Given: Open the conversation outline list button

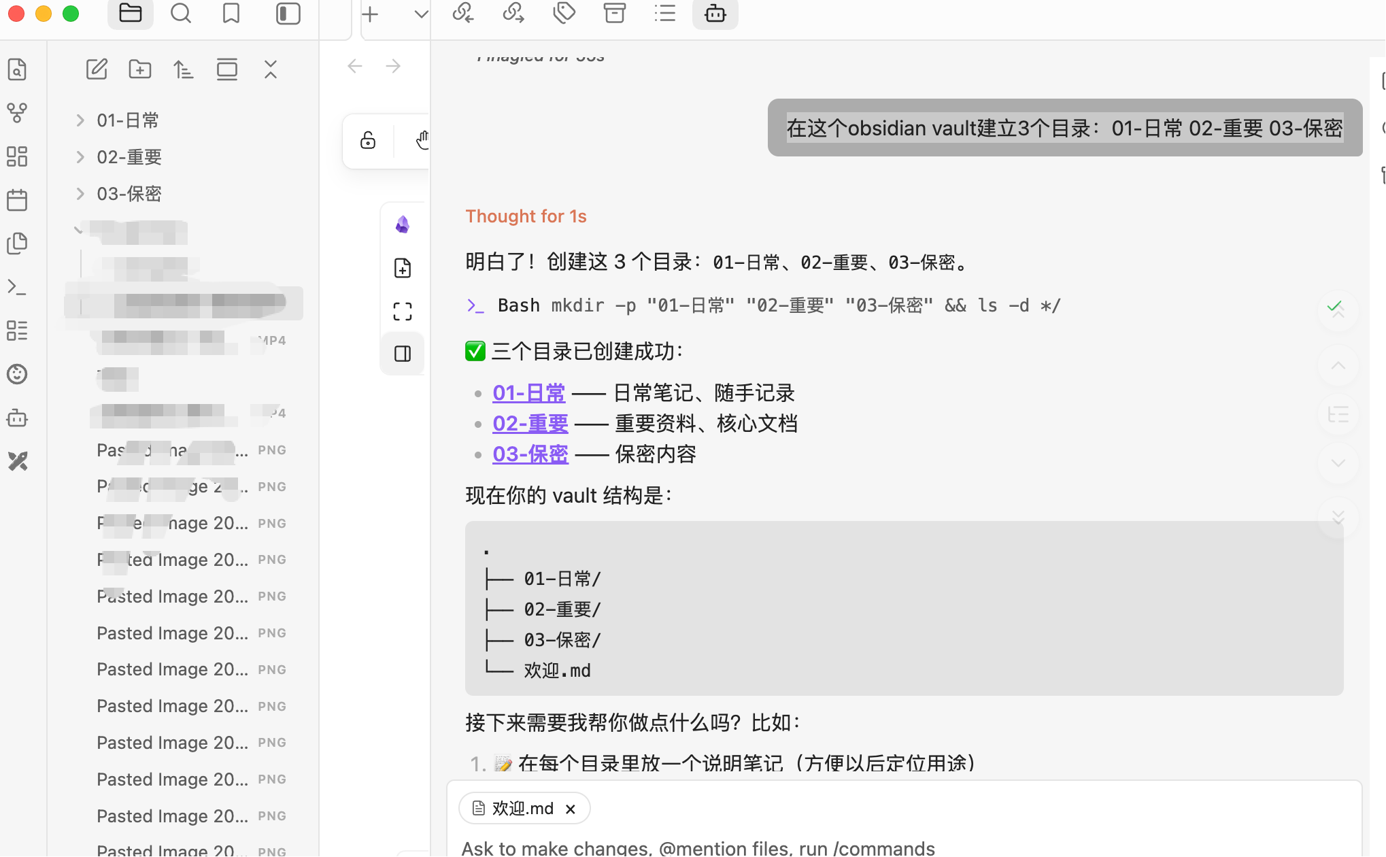Looking at the screenshot, I should (x=1338, y=415).
